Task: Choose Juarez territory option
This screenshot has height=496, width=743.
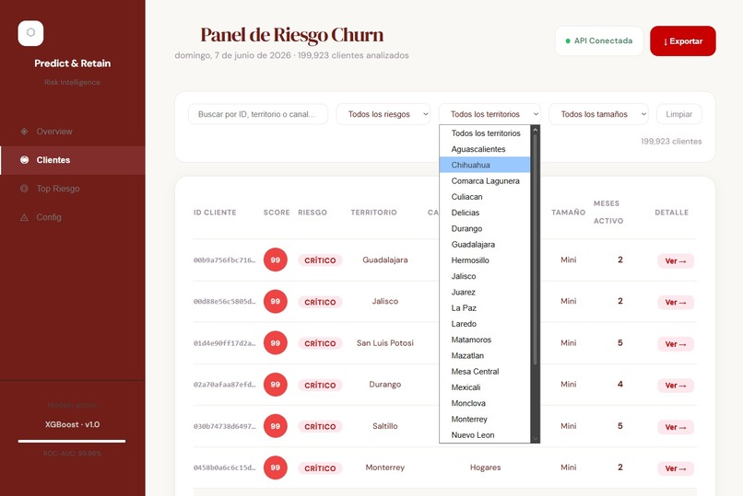Action: [x=485, y=293]
